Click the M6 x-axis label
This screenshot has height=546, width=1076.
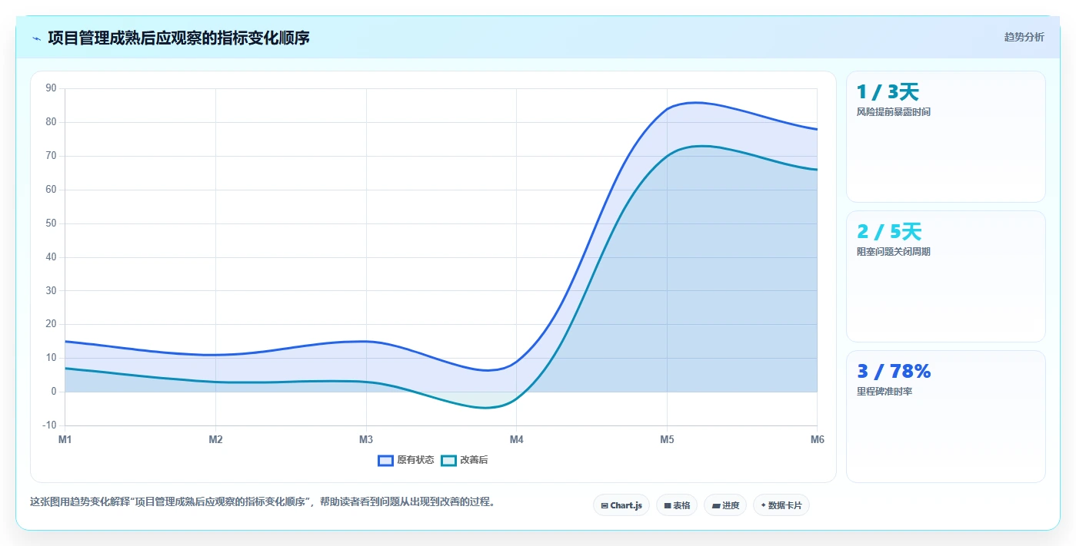click(817, 439)
